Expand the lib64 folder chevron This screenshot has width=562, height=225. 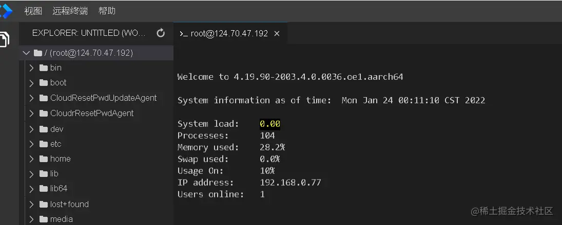pyautogui.click(x=31, y=189)
